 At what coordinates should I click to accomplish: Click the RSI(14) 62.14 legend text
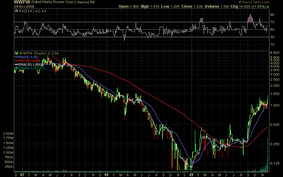coord(32,11)
